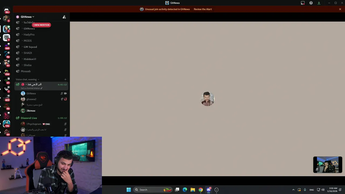
Task: Open the Discord help question mark icon
Action: 311,3
